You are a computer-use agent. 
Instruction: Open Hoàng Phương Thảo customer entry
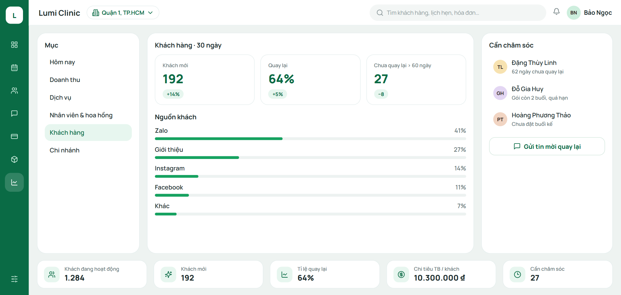(547, 119)
